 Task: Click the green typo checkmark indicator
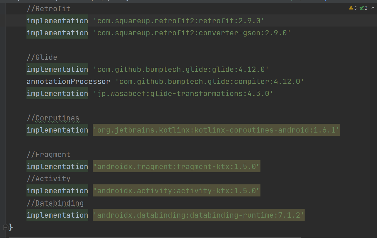pyautogui.click(x=361, y=8)
